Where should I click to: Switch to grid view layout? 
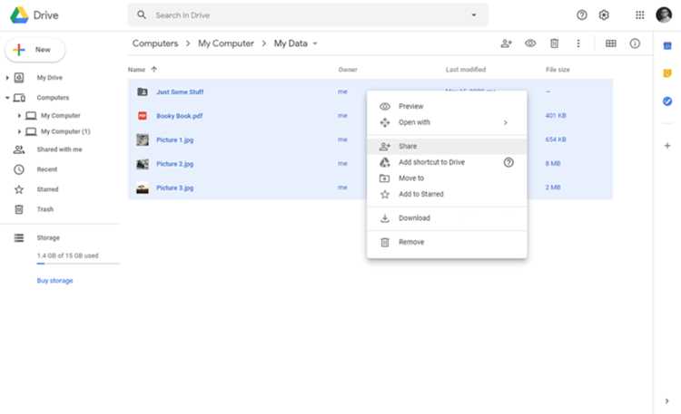point(611,43)
